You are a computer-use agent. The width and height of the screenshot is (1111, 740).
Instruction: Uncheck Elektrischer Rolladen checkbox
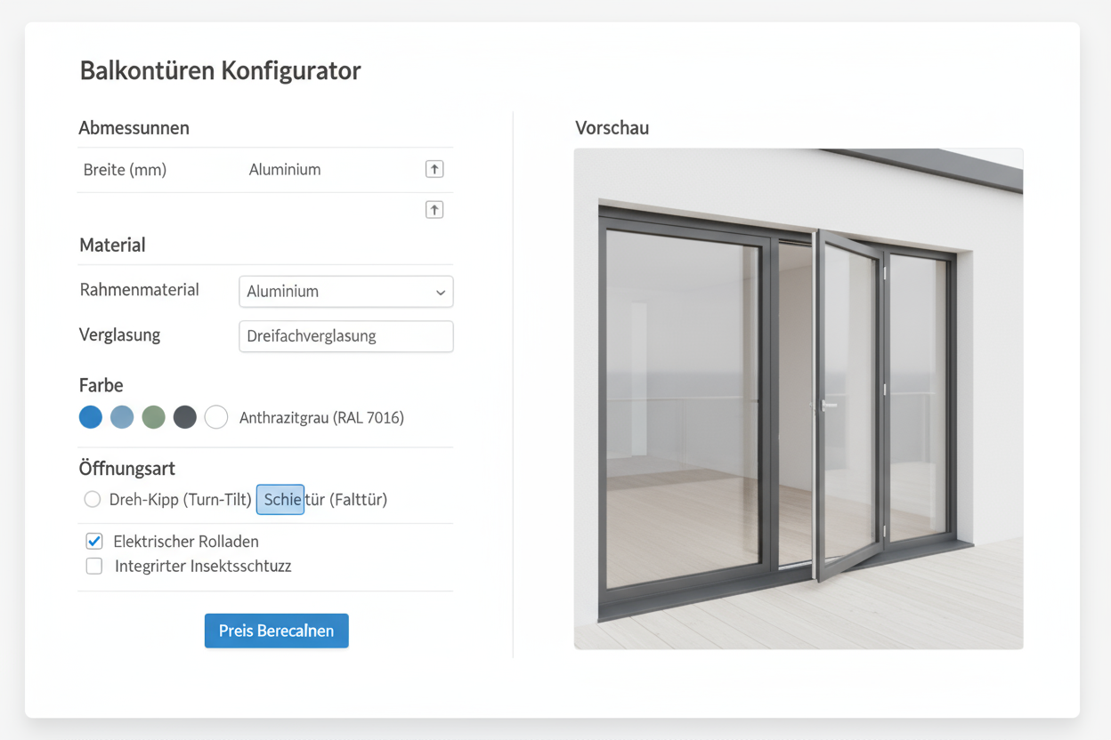point(94,541)
